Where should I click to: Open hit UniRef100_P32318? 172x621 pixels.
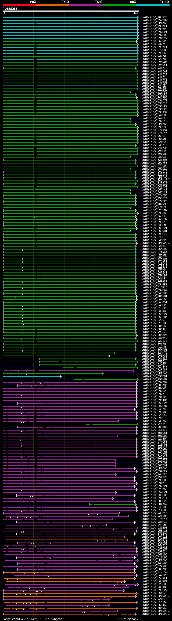pyautogui.click(x=154, y=121)
